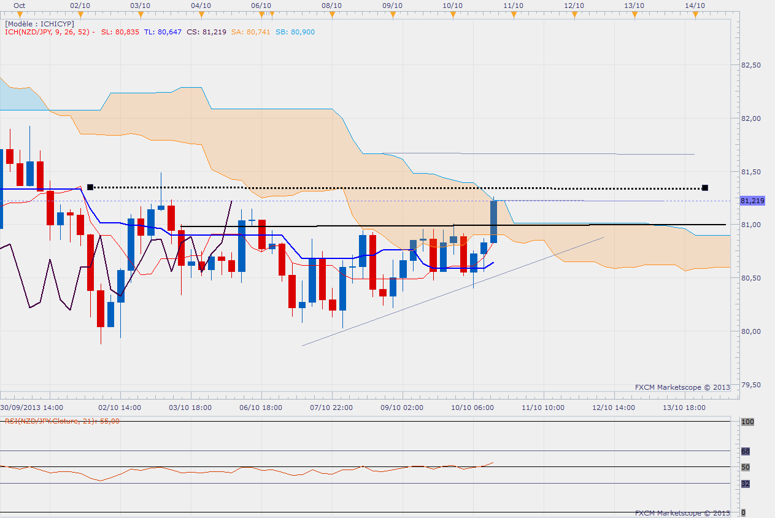Viewport: 775px width, 518px height.
Task: Select the [Modèle : ICHICYP] template label
Action: coord(39,23)
